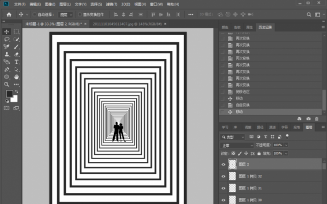Switch to the 20111101045613407.jpg document tab

pyautogui.click(x=127, y=24)
